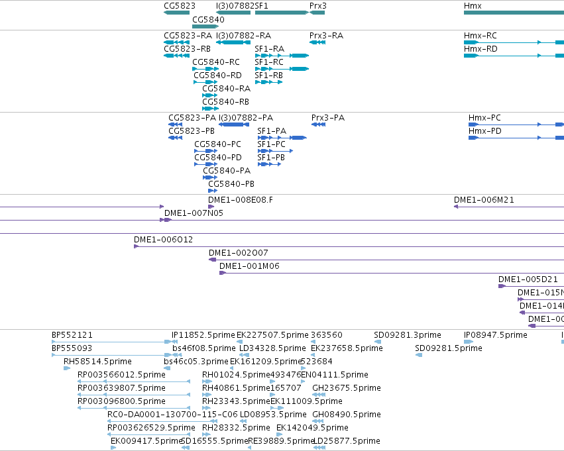Choose the CG5840-RB transcript label

coord(225,102)
